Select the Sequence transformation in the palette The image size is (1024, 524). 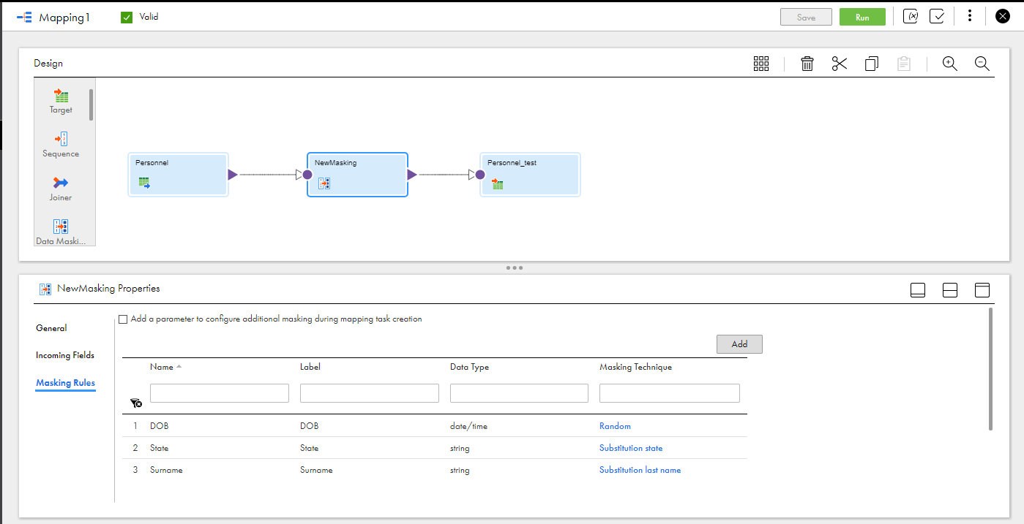coord(61,139)
